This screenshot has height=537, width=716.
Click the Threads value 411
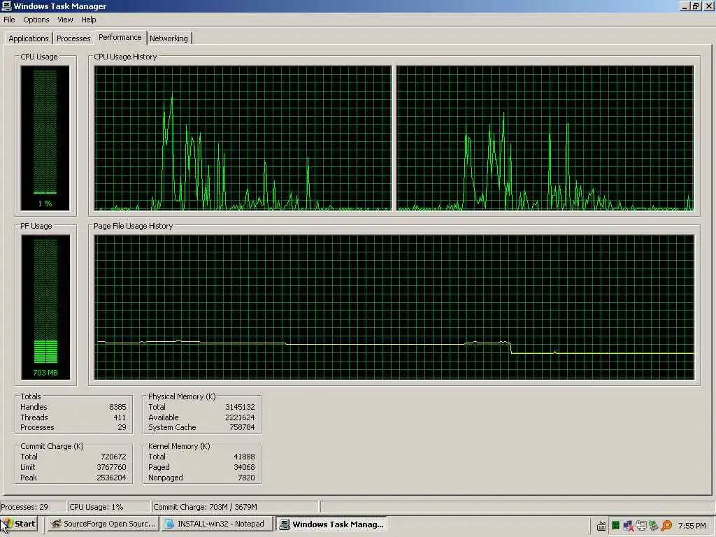click(x=120, y=417)
